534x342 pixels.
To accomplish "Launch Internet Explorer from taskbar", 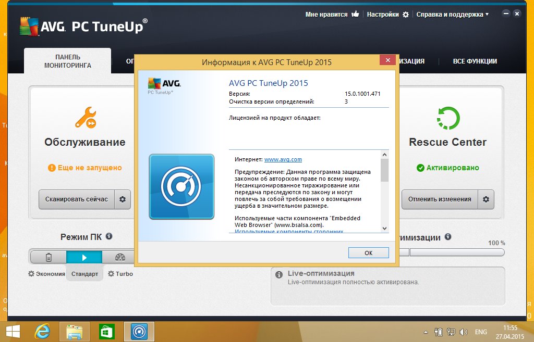I will click(x=42, y=332).
